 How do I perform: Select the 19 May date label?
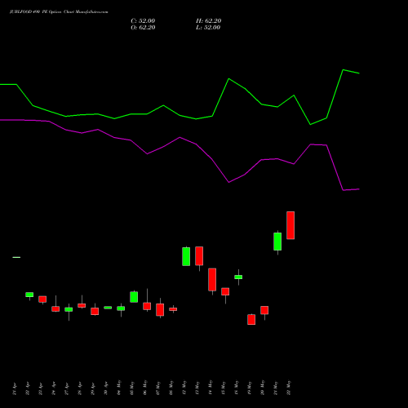tap(250, 388)
